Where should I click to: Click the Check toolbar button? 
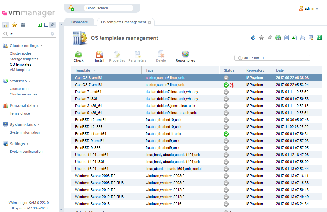(x=79, y=57)
